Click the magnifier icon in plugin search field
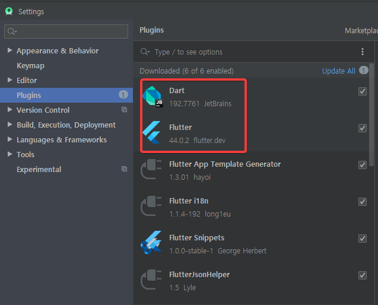Viewport: 378px width, 305px height. coord(145,52)
